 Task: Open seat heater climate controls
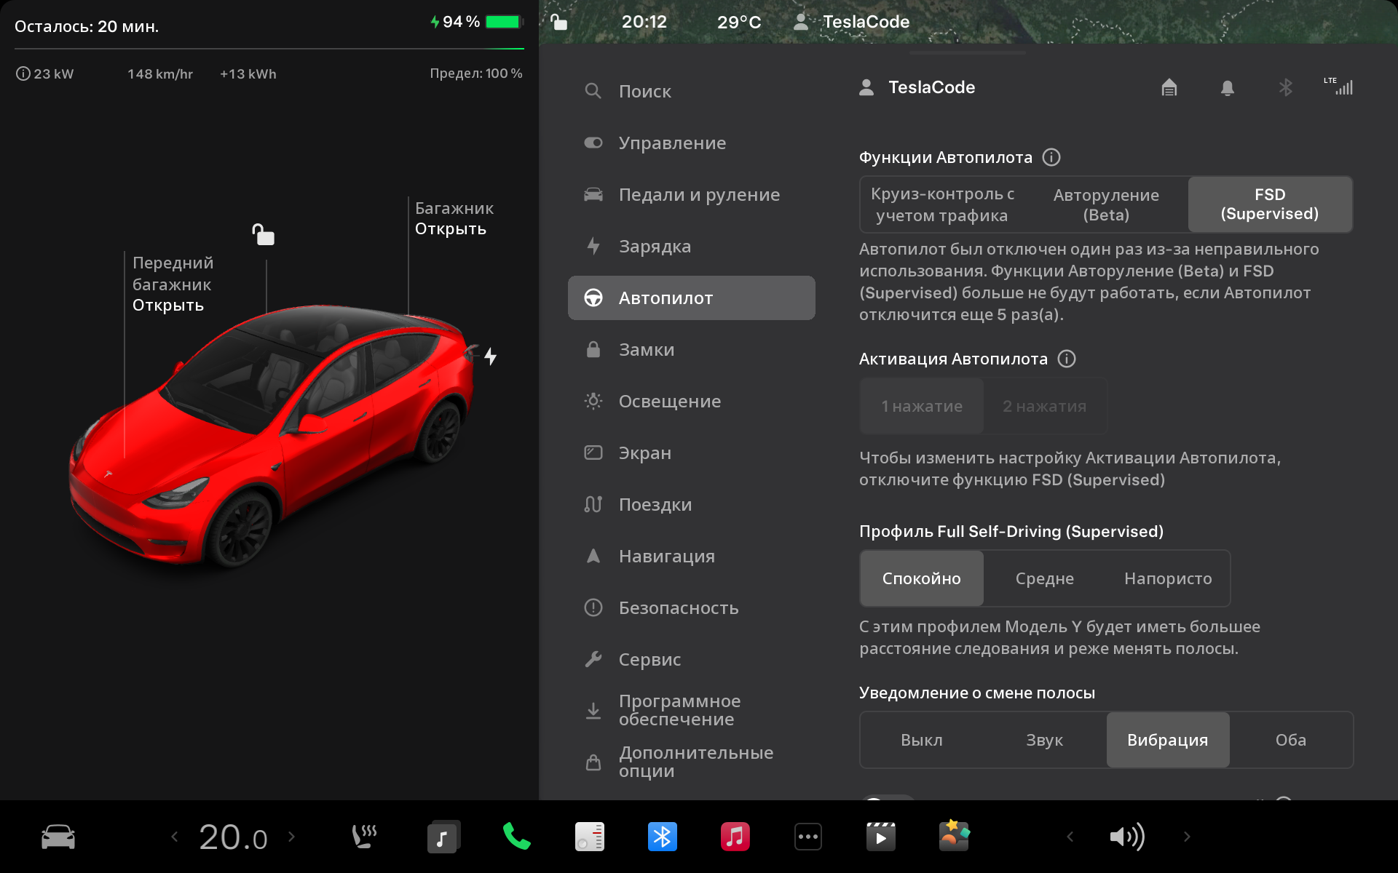(x=364, y=837)
